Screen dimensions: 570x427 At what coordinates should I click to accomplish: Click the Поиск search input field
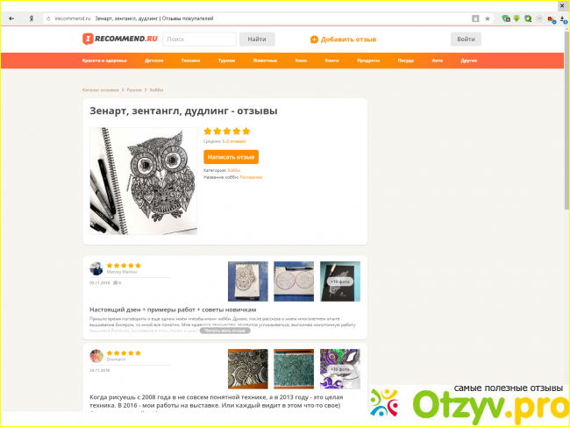tap(199, 39)
